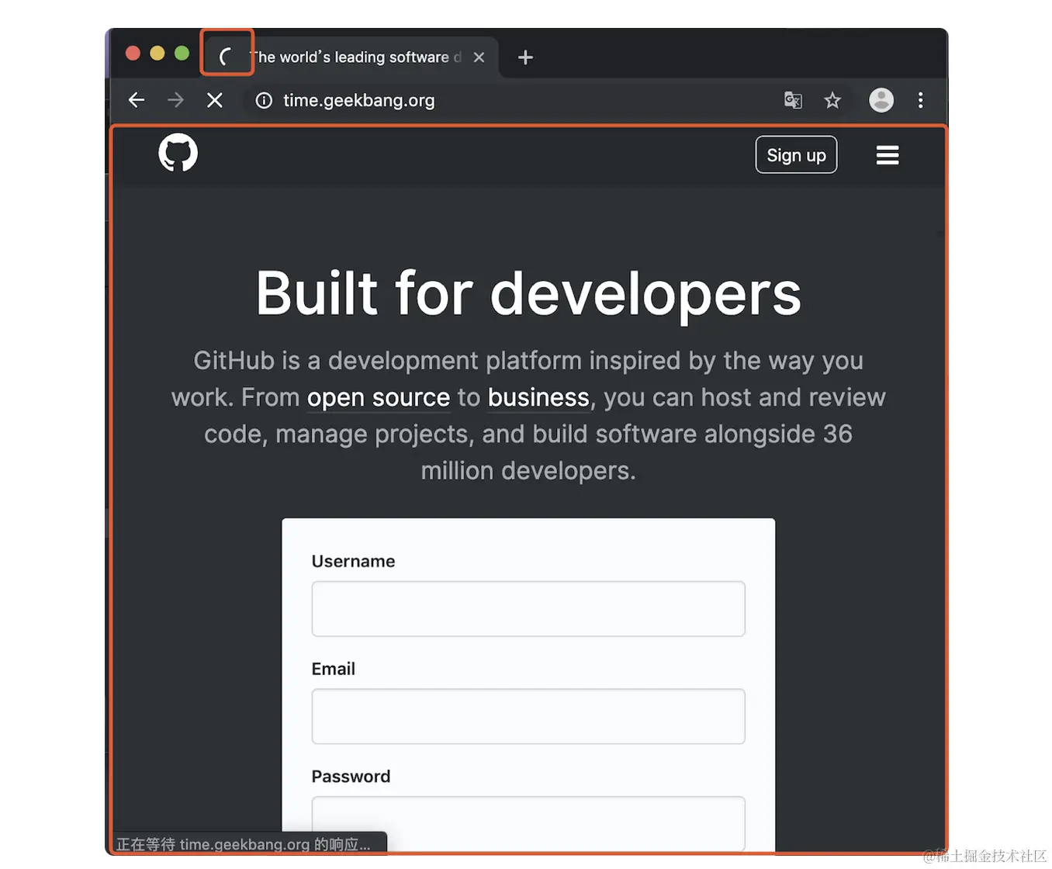
Task: Click the Username label
Action: (x=353, y=561)
